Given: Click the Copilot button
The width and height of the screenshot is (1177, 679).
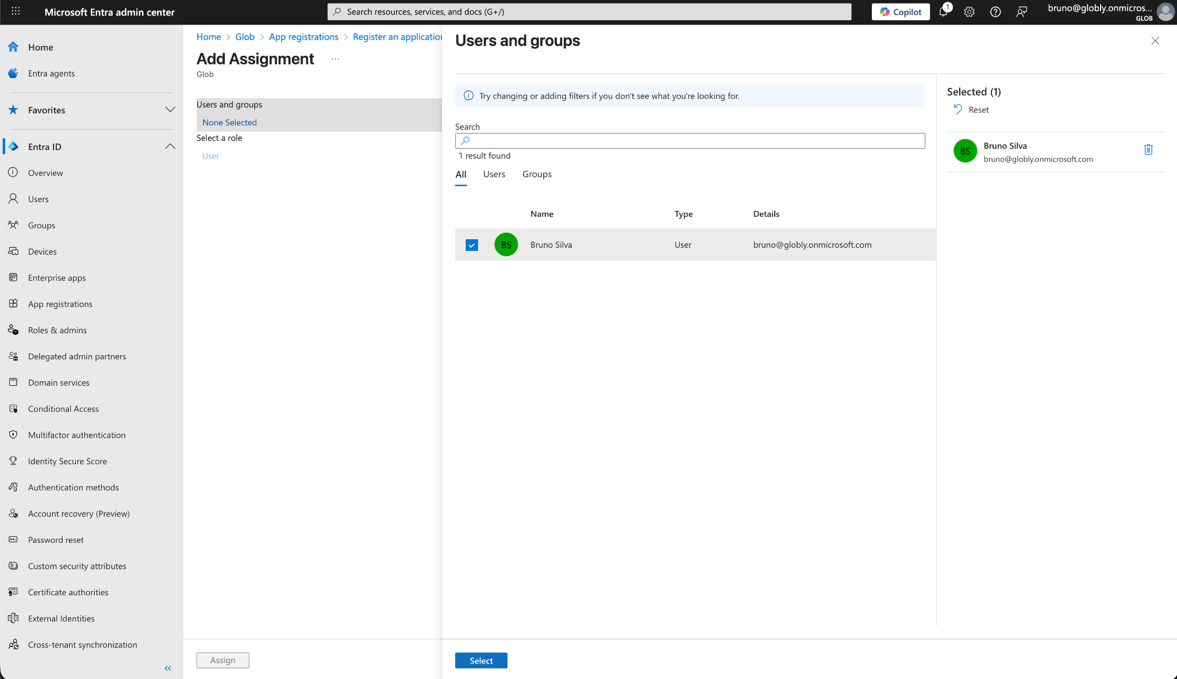Looking at the screenshot, I should point(900,12).
